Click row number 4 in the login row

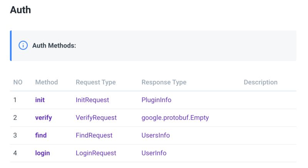pos(15,153)
